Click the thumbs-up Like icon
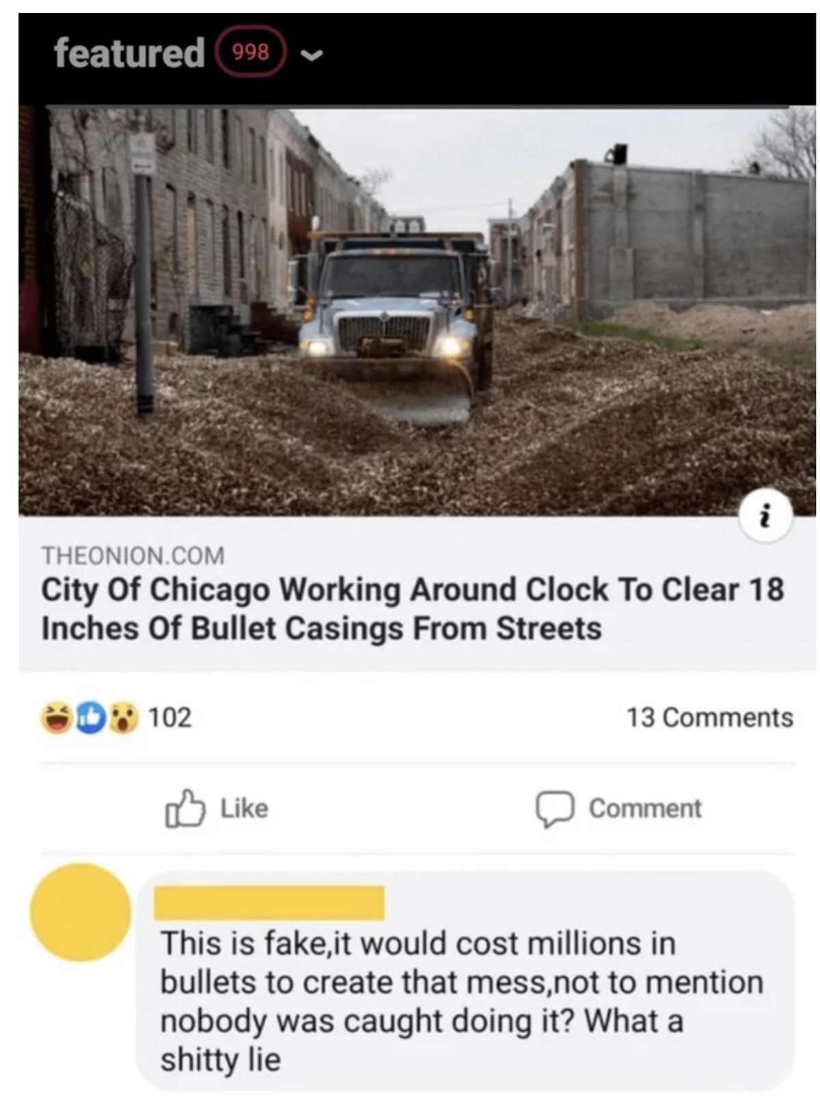The image size is (820, 1107). coord(184,808)
